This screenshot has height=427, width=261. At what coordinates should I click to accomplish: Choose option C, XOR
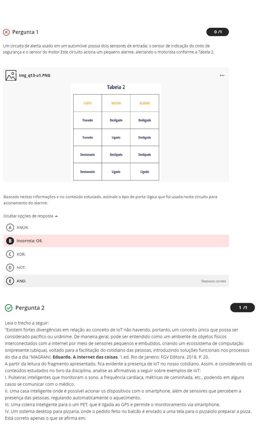(10, 254)
